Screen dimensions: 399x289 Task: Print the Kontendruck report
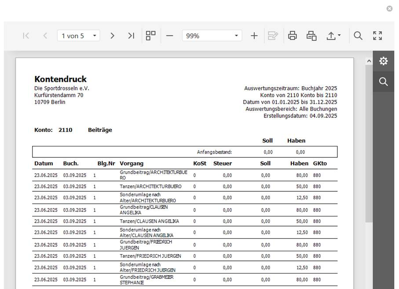[293, 36]
